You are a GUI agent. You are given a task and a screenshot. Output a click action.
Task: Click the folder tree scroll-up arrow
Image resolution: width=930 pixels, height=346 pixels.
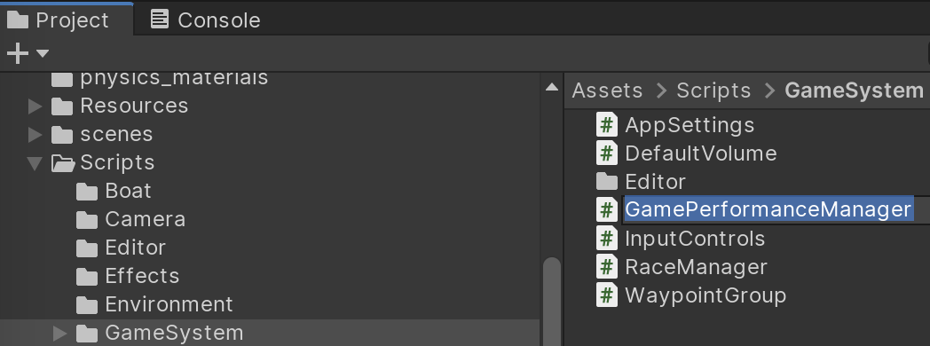click(x=552, y=87)
